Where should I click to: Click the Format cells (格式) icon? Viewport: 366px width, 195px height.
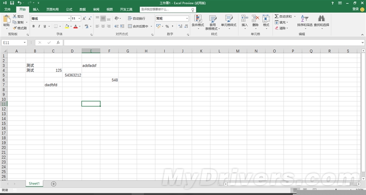click(266, 18)
